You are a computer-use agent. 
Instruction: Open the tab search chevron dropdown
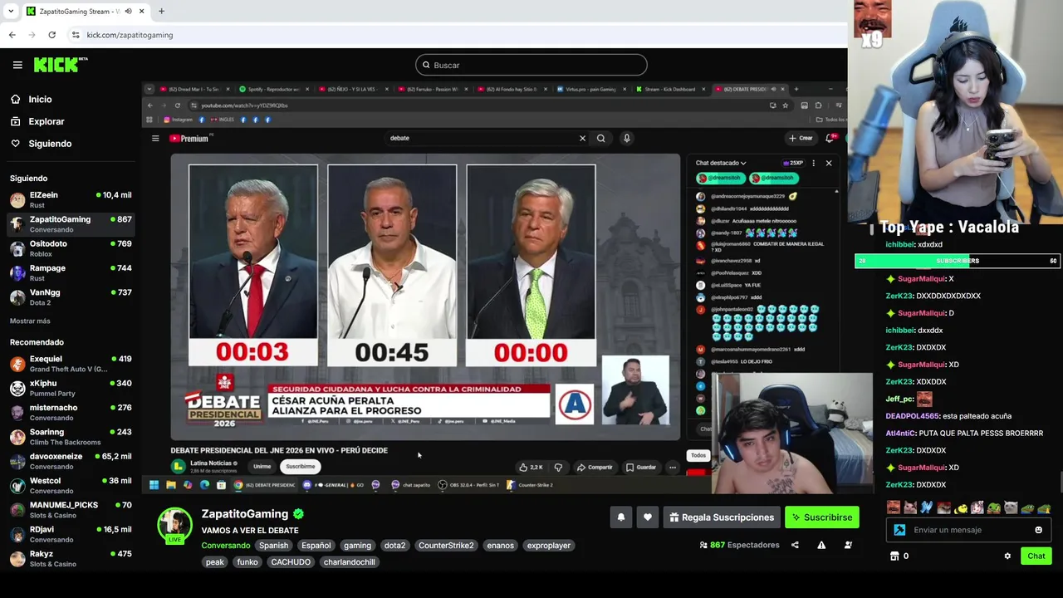point(12,12)
